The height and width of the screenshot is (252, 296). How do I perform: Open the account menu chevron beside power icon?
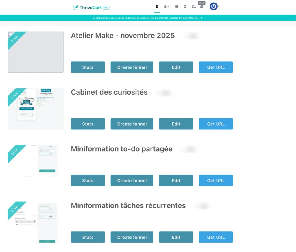[x=219, y=6]
